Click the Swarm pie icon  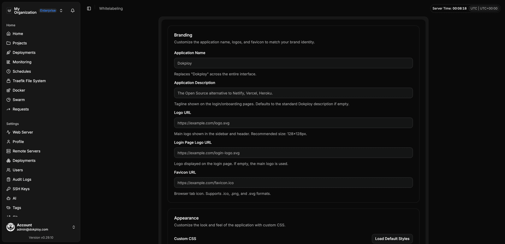[x=9, y=100]
